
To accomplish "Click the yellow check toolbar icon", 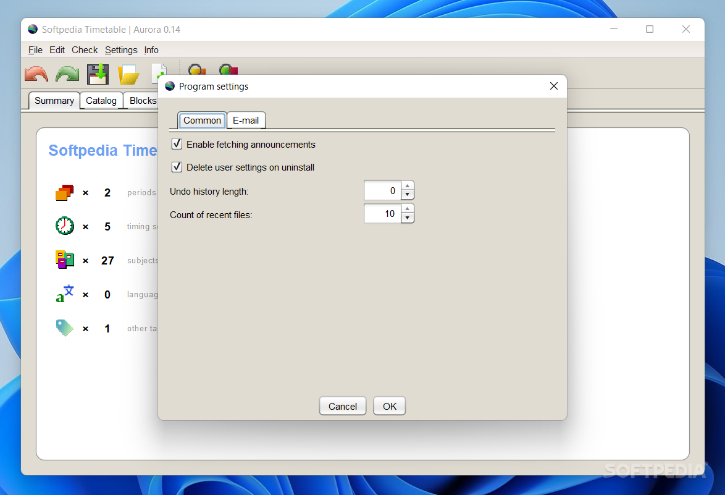I will tap(197, 69).
